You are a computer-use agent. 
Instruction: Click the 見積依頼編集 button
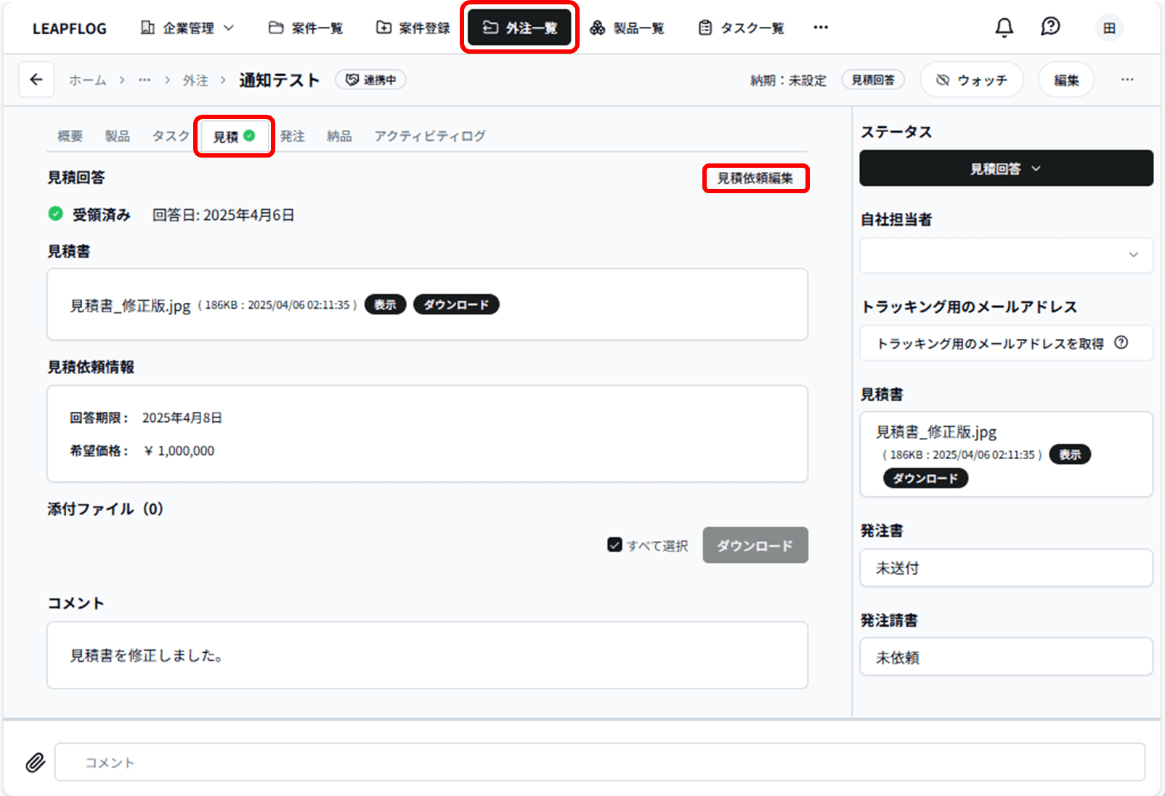tap(755, 178)
